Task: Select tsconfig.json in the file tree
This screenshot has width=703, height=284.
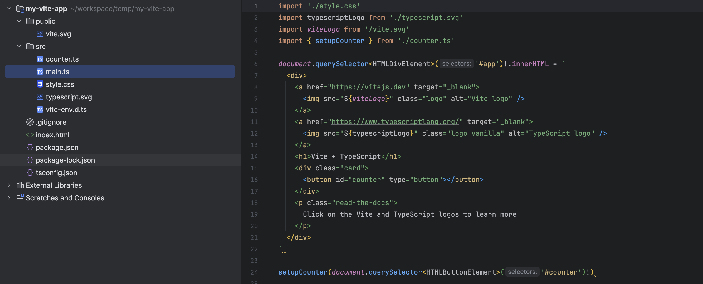Action: click(x=56, y=173)
